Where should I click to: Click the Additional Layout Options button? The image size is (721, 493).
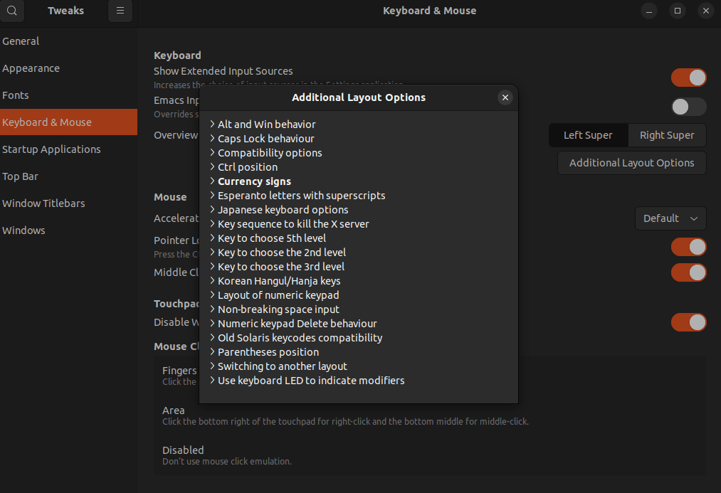(x=631, y=163)
